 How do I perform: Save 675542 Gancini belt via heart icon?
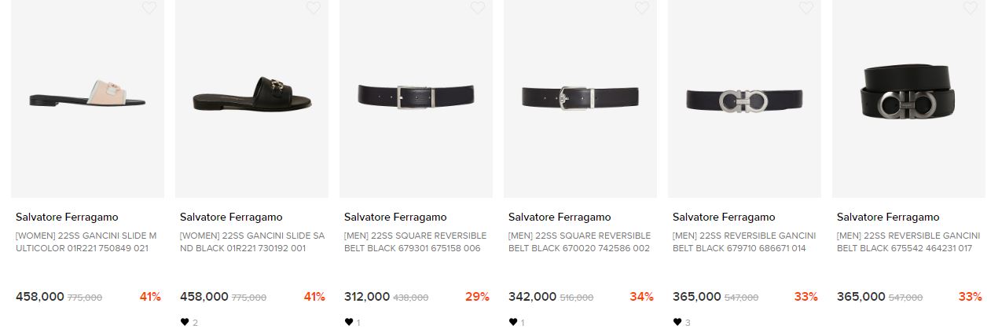(x=970, y=8)
